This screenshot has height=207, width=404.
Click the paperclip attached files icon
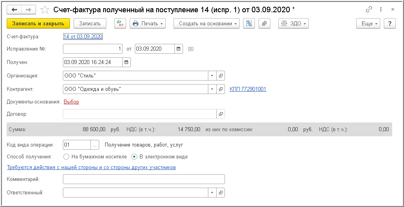coord(264,23)
